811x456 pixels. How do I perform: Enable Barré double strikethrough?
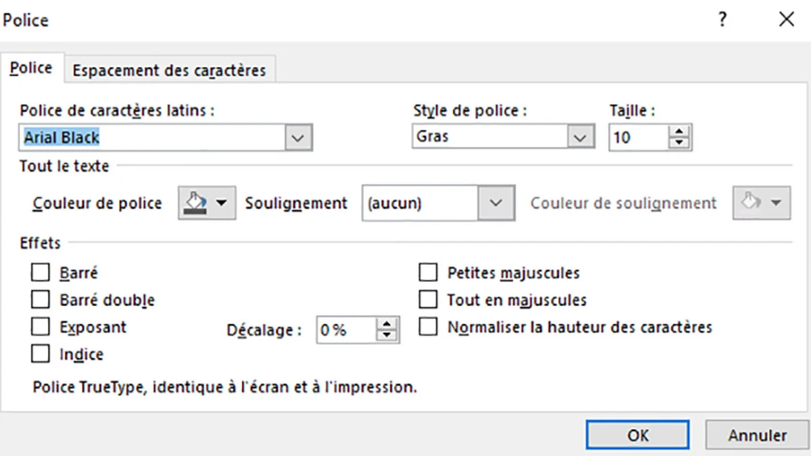click(40, 299)
